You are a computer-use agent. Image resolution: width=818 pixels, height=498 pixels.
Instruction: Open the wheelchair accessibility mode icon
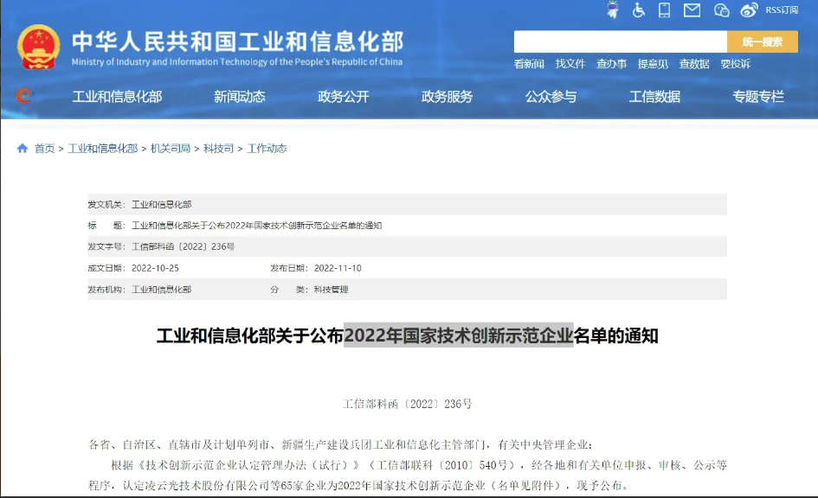[639, 10]
